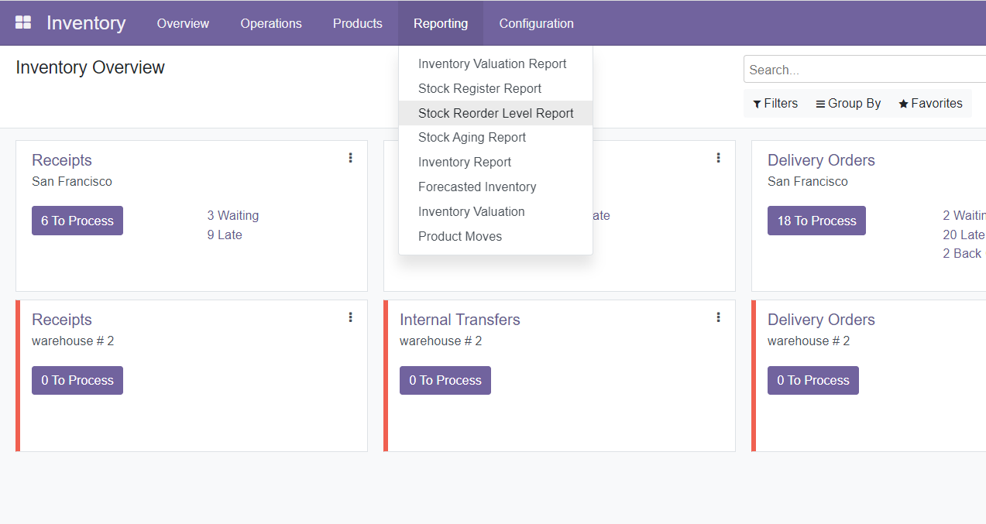Open the kebab menu on Internal Transfers warehouse #2 card
The width and height of the screenshot is (986, 524).
[718, 317]
